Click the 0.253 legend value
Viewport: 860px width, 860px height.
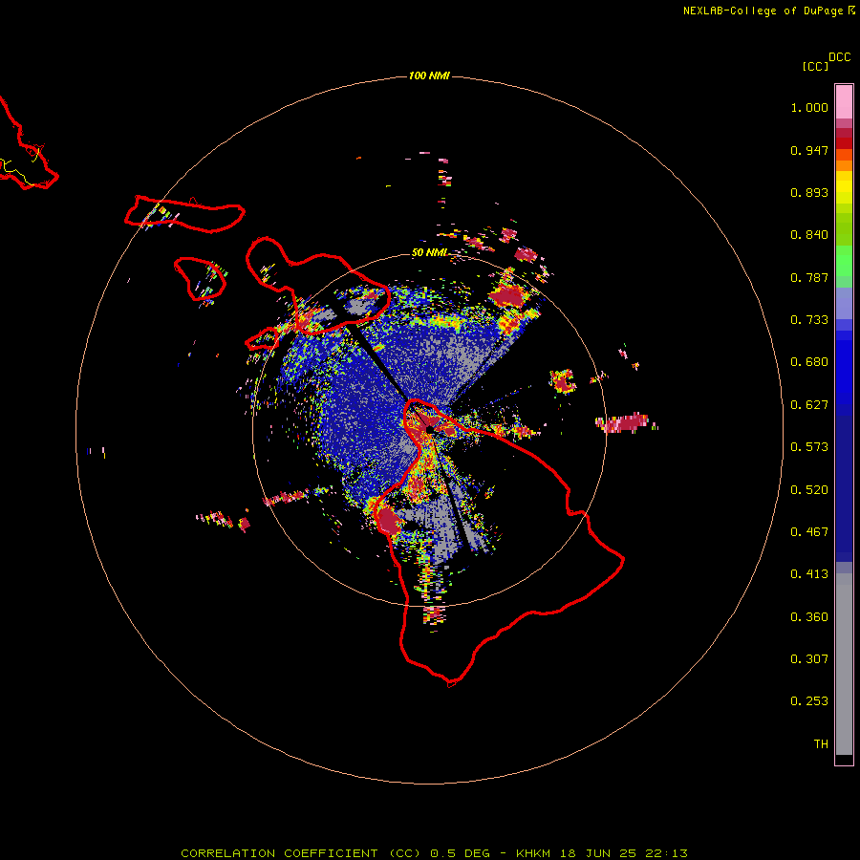click(x=809, y=701)
